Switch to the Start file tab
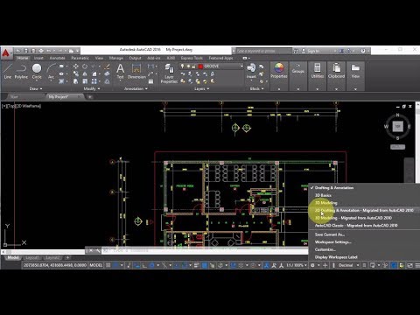The width and height of the screenshot is (420, 315). click(x=14, y=96)
